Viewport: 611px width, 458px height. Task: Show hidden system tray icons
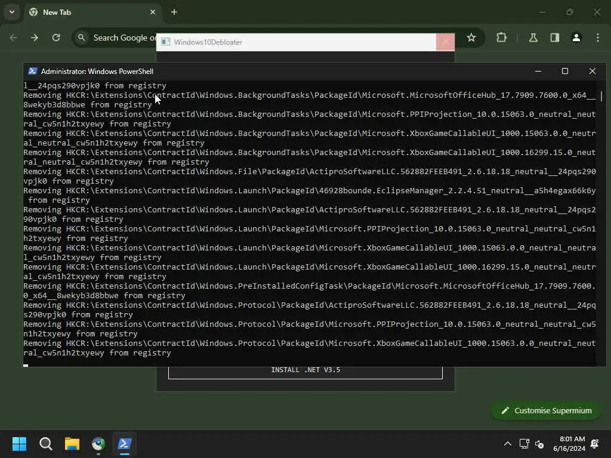507,444
